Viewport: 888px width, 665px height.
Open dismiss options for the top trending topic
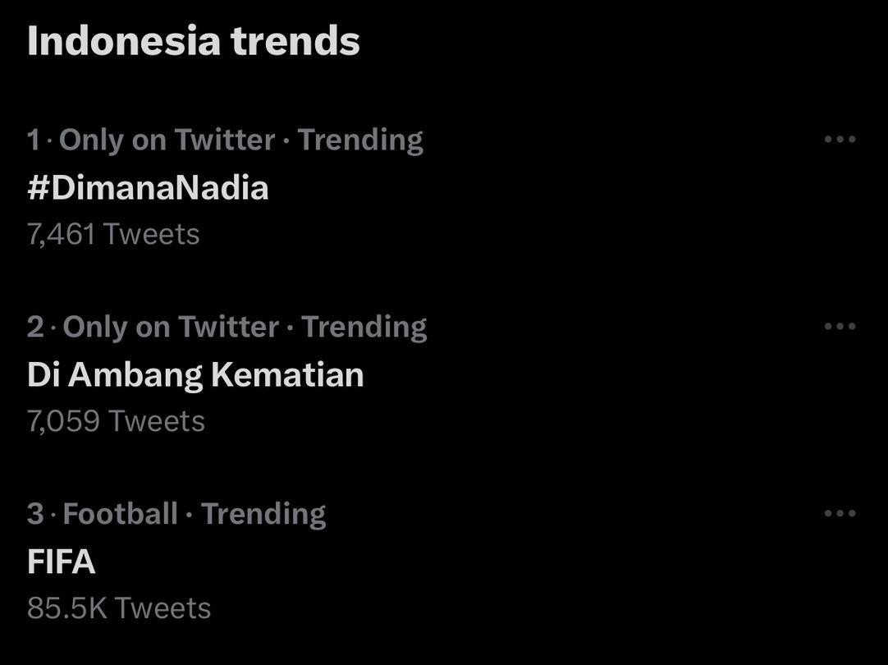coord(839,140)
